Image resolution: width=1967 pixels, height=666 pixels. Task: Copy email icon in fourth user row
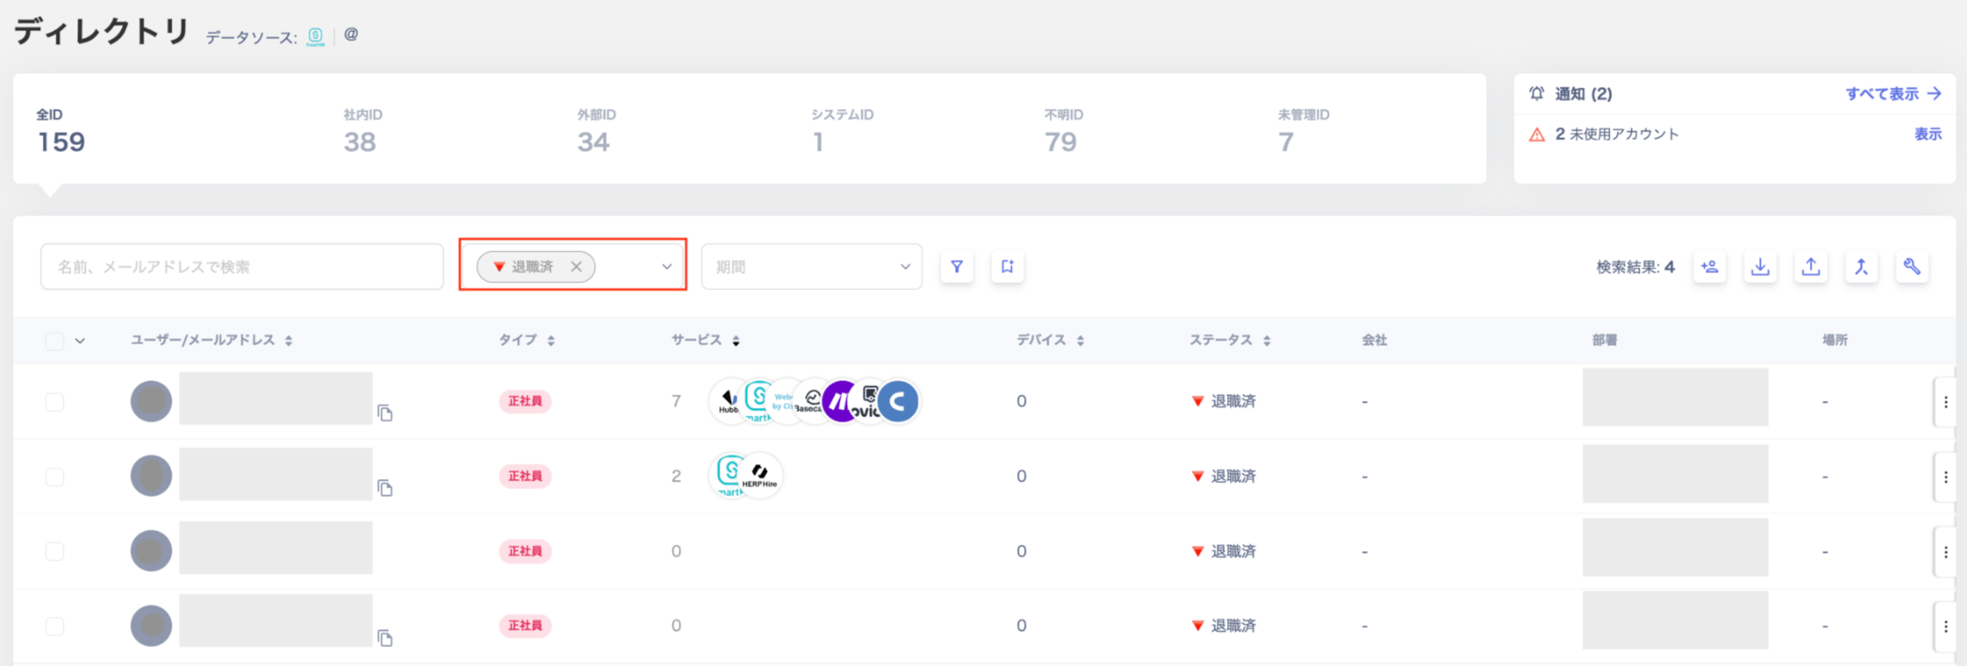point(385,638)
